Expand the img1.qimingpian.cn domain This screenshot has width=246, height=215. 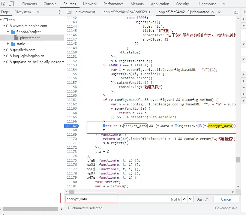click(x=4, y=56)
